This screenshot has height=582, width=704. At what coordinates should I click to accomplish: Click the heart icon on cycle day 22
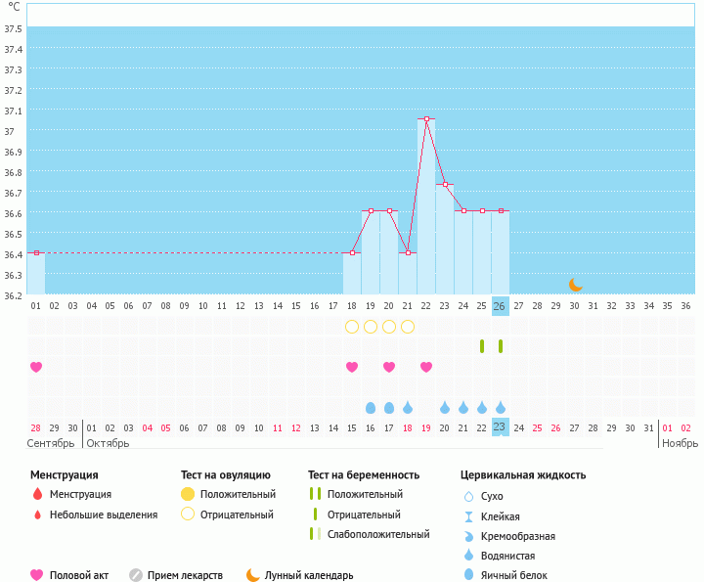426,367
